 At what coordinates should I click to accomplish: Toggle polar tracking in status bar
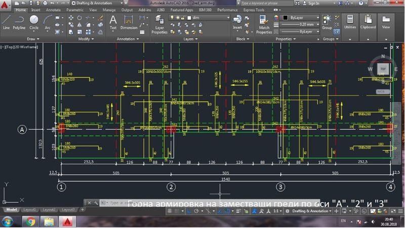click(196, 211)
